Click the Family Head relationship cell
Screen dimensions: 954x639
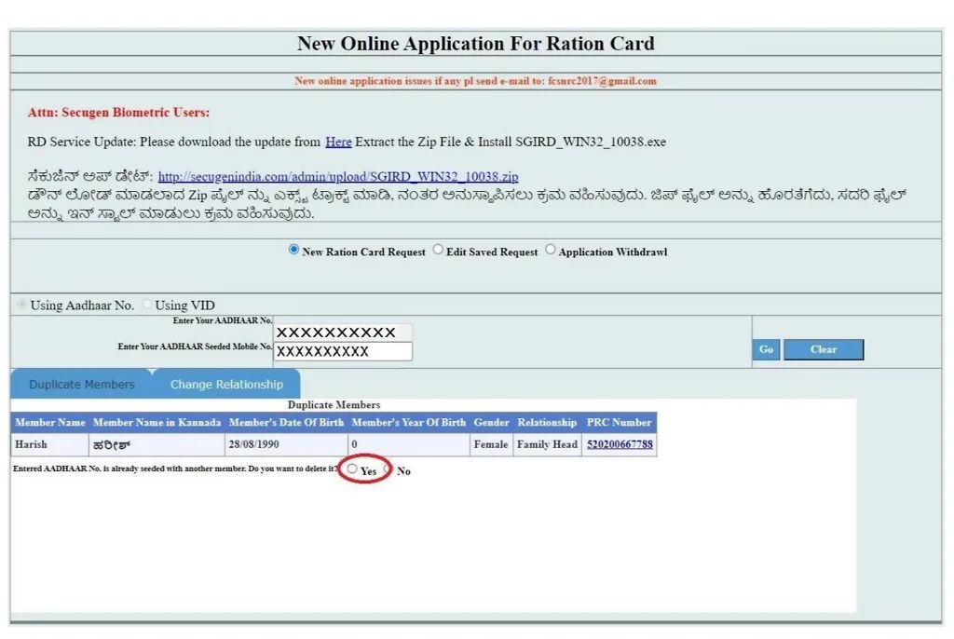click(547, 444)
